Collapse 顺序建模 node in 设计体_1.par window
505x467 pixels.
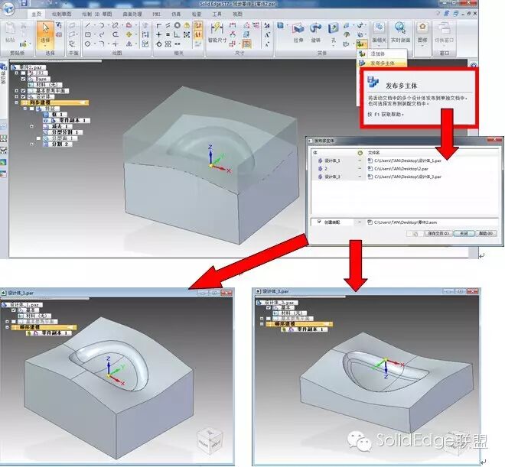pos(7,327)
